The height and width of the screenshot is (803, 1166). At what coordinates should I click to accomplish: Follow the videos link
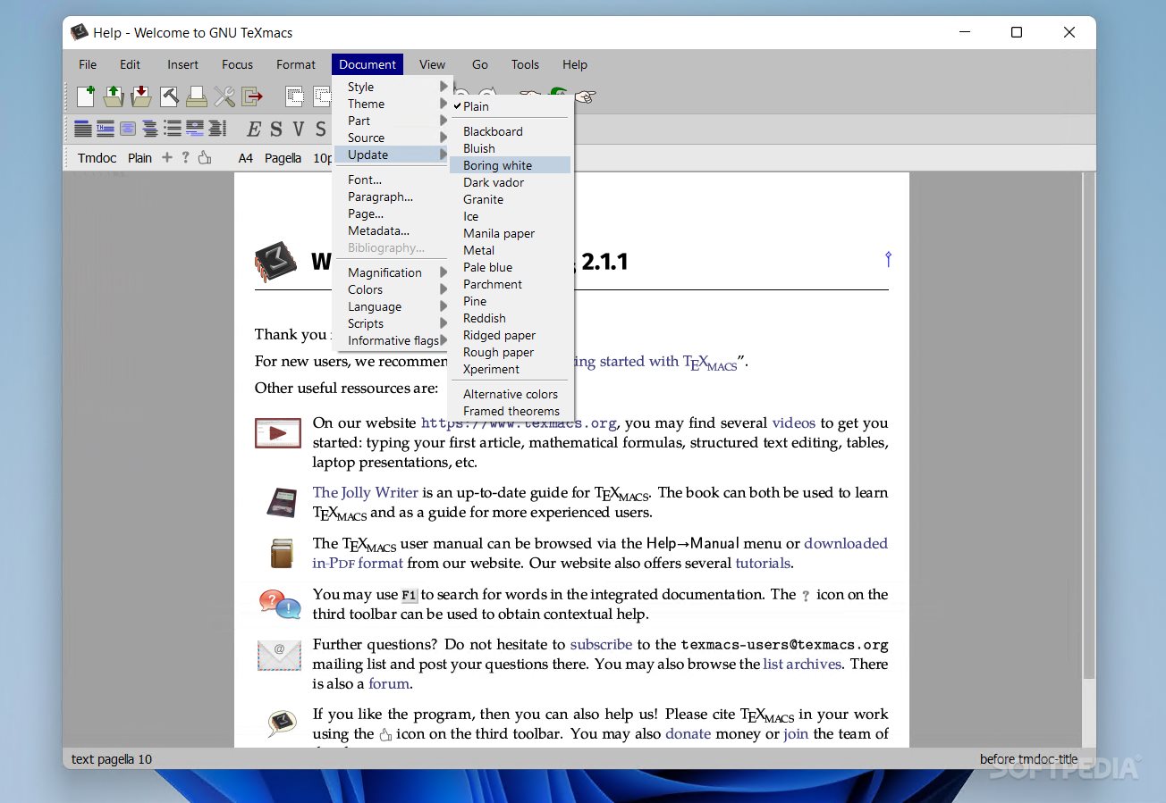coord(794,423)
